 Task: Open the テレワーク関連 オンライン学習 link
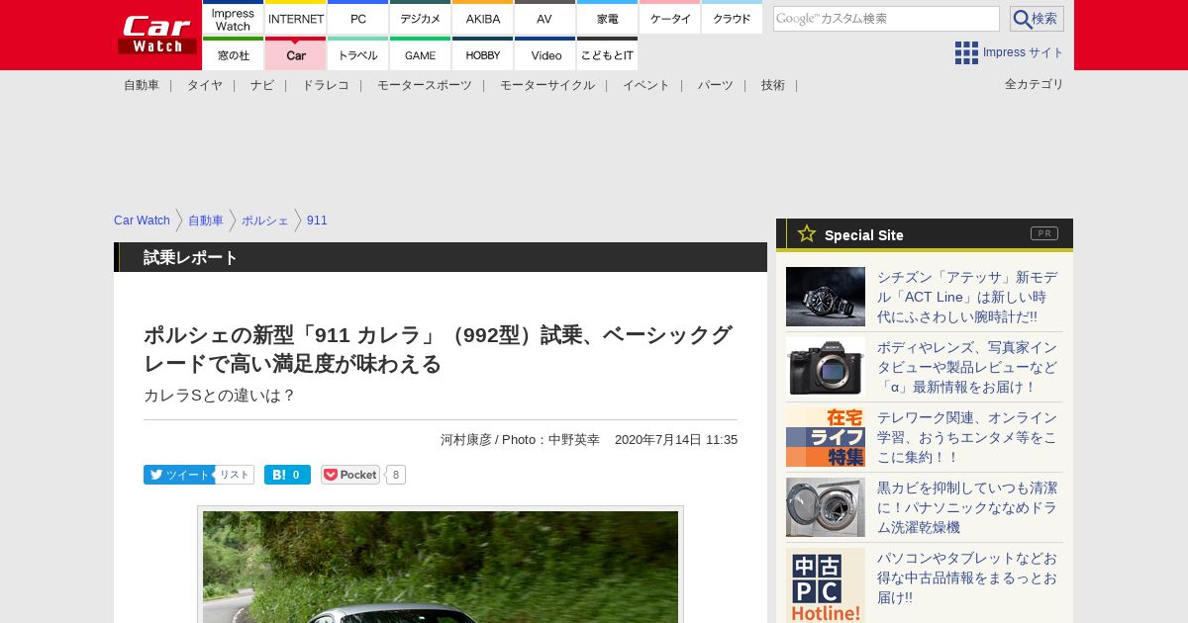967,437
